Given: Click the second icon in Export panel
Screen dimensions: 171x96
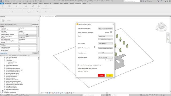Looking at the screenshot, I should tap(9, 6).
